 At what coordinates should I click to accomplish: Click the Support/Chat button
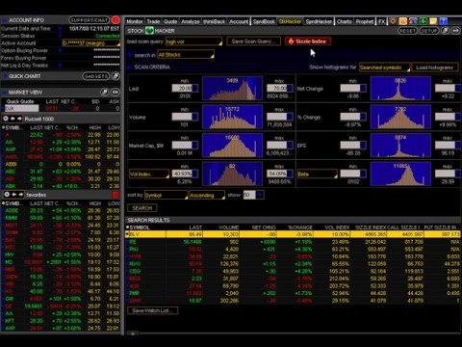tap(90, 20)
